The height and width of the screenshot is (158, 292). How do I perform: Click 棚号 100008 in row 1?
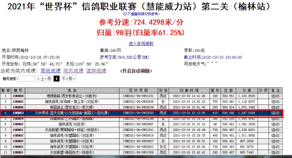click(x=18, y=96)
